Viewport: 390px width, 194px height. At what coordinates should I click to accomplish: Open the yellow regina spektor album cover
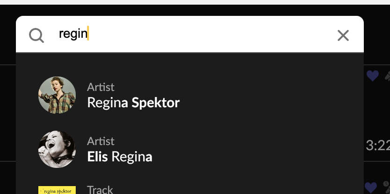point(57,190)
